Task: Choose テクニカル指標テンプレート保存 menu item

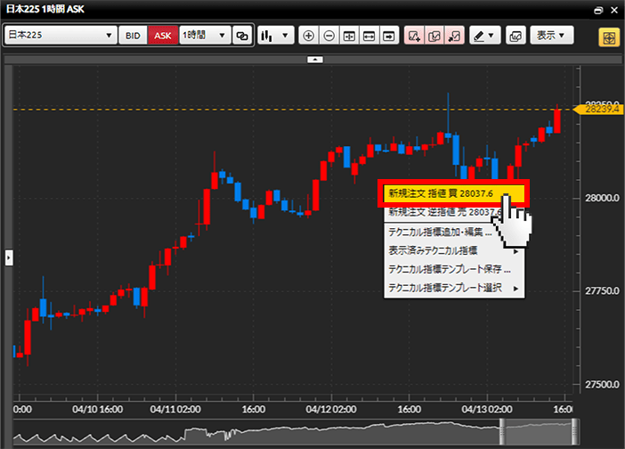Action: coord(454,269)
